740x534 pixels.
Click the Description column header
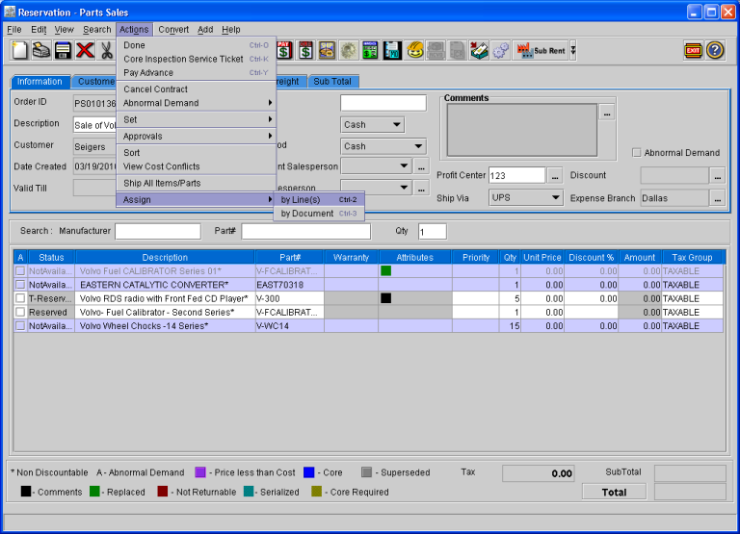(x=165, y=257)
